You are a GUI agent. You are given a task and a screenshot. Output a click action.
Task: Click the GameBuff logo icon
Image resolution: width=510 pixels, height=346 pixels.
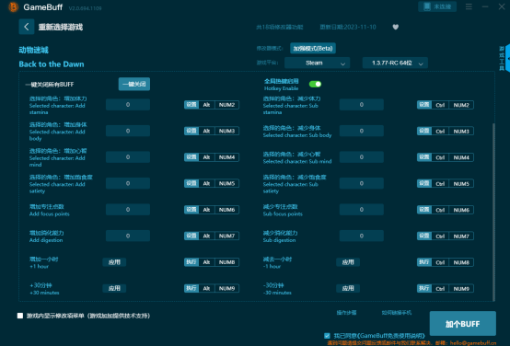pyautogui.click(x=13, y=6)
